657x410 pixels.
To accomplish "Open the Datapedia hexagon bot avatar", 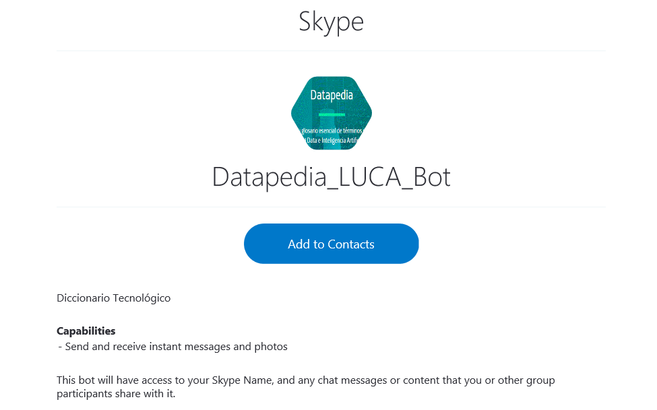I will click(x=332, y=113).
